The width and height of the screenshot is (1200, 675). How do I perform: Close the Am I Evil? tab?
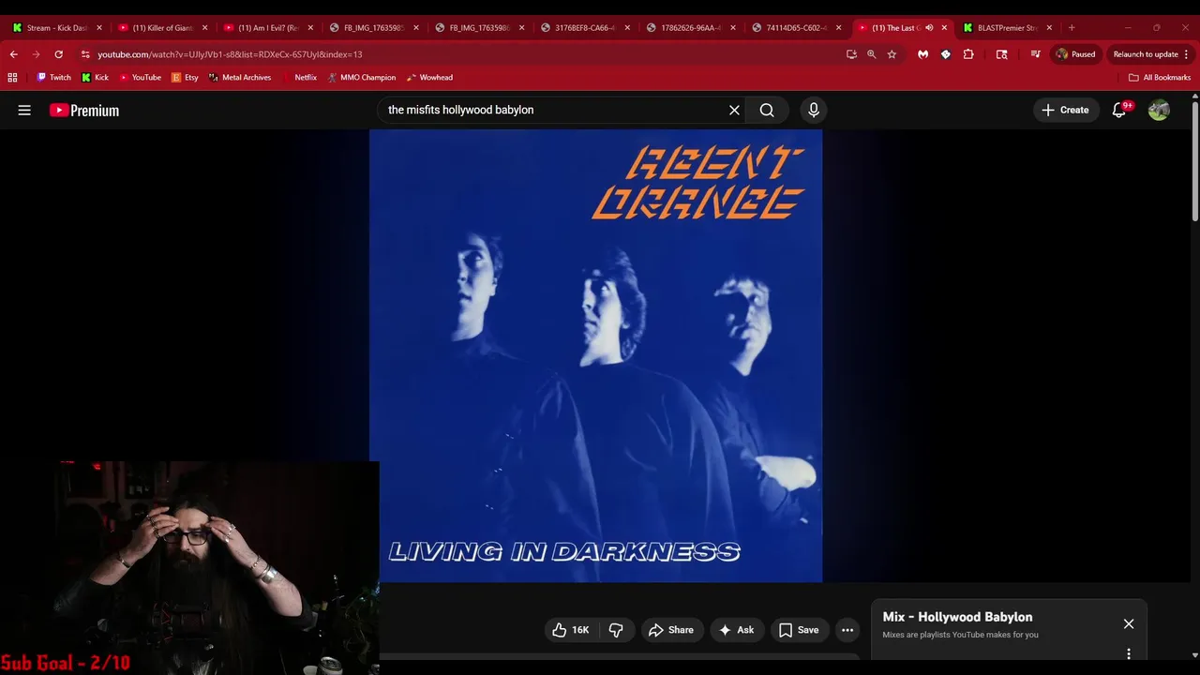pos(310,28)
